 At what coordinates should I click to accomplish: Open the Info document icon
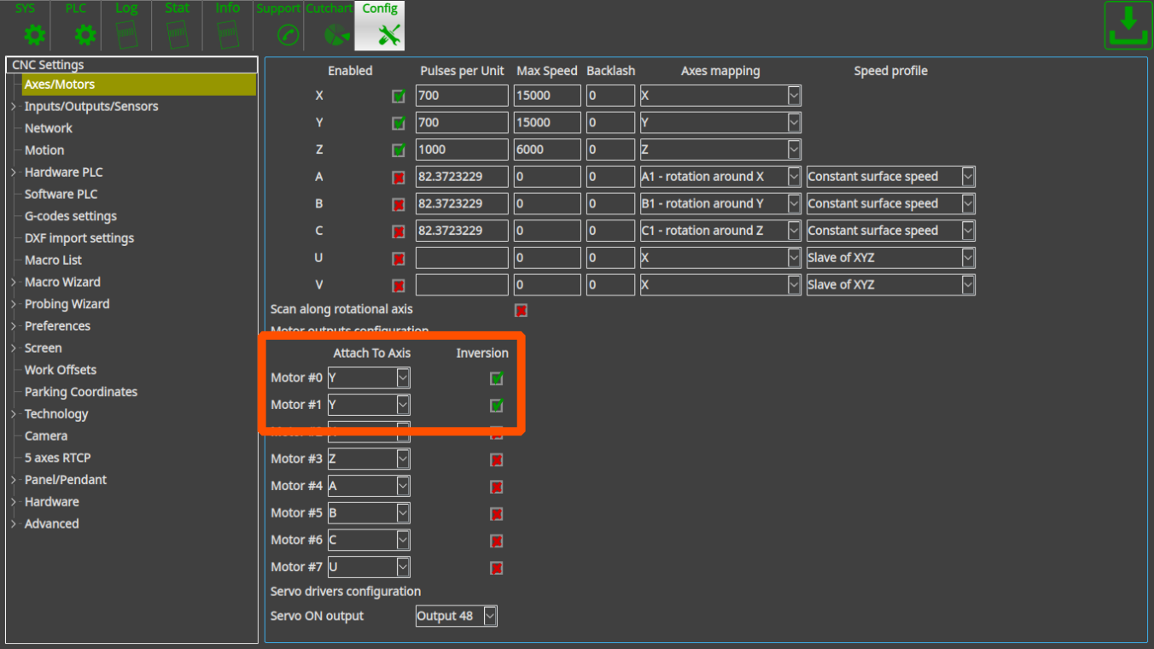point(227,34)
